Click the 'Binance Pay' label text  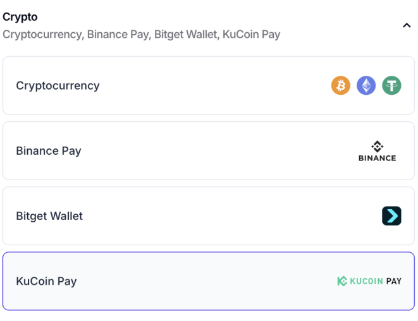click(x=49, y=150)
